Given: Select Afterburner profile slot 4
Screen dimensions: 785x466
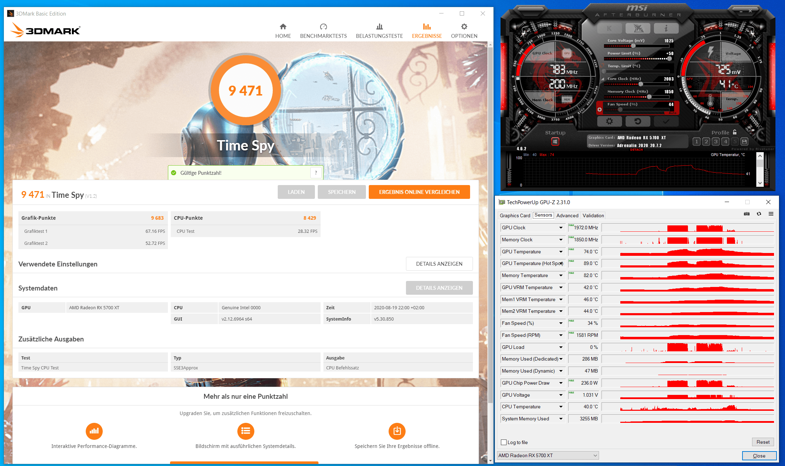Looking at the screenshot, I should pos(725,142).
